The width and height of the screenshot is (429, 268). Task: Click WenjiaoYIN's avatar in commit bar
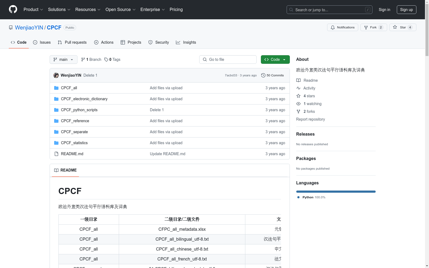56,75
